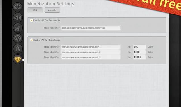Open the globe sidebar icon
This screenshot has height=107, width=181.
[18, 38]
